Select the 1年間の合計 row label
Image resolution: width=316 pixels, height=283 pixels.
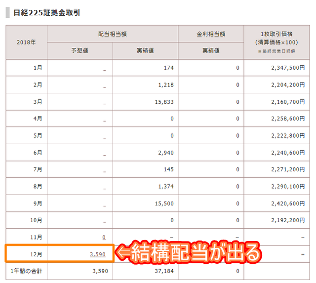tap(26, 271)
